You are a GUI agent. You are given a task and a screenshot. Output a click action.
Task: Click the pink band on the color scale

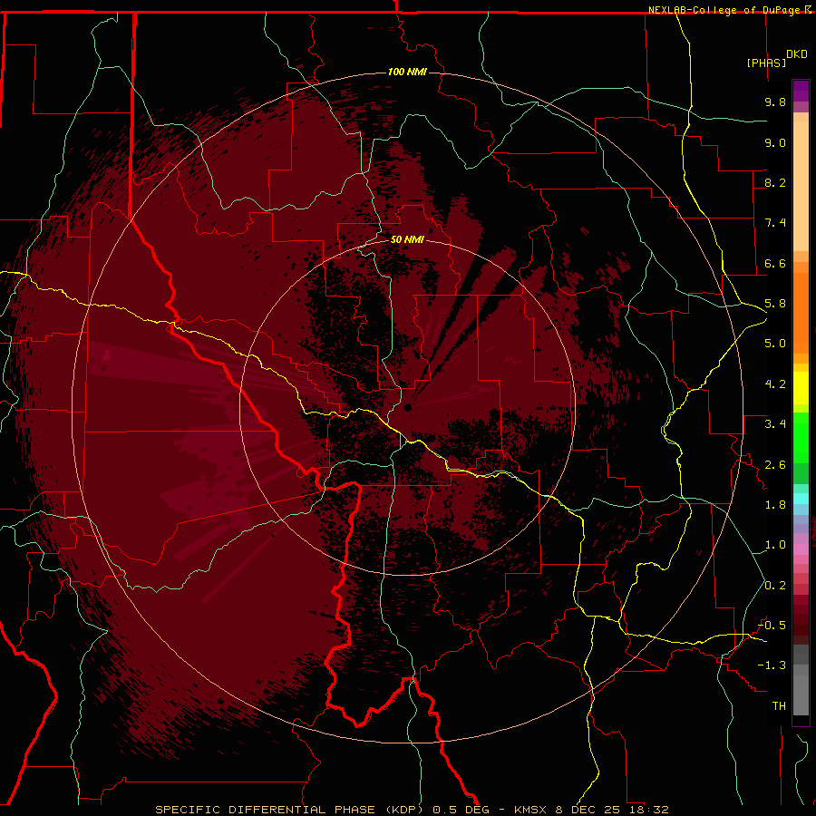[x=801, y=549]
